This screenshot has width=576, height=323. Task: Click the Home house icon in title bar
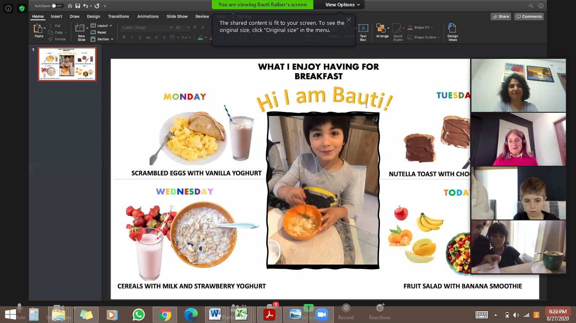[70, 6]
